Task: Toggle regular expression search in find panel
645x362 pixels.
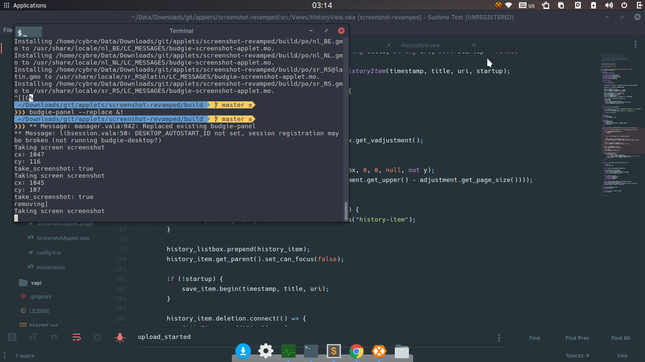Action: pos(12,337)
